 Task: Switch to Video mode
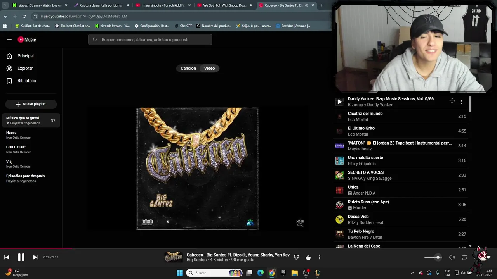pyautogui.click(x=209, y=68)
